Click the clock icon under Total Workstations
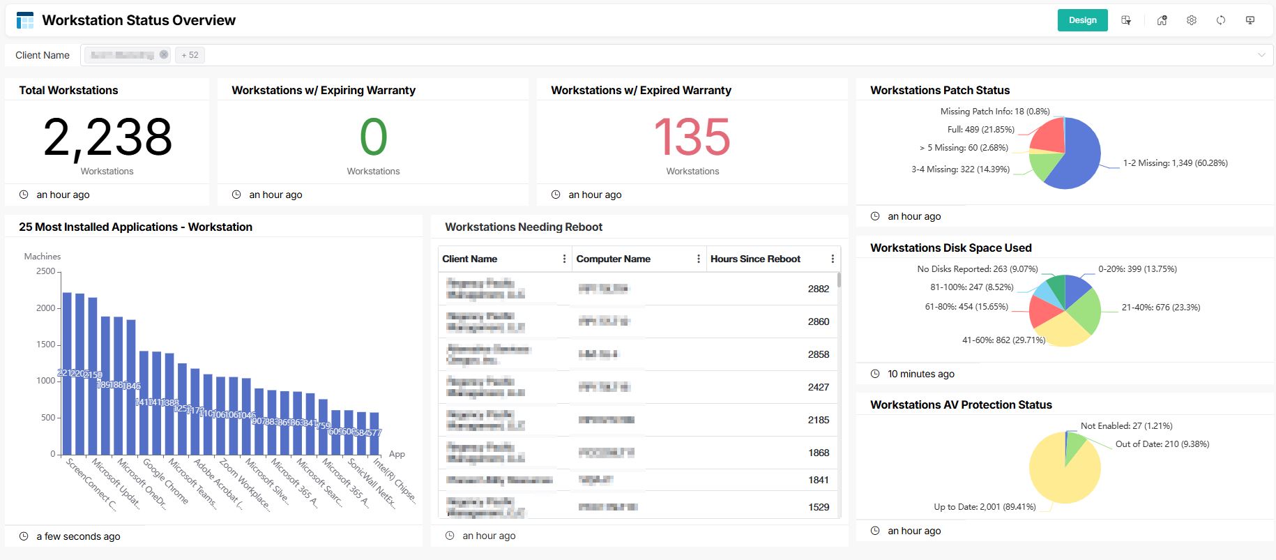Screen dimensions: 1276x560 click(x=24, y=195)
